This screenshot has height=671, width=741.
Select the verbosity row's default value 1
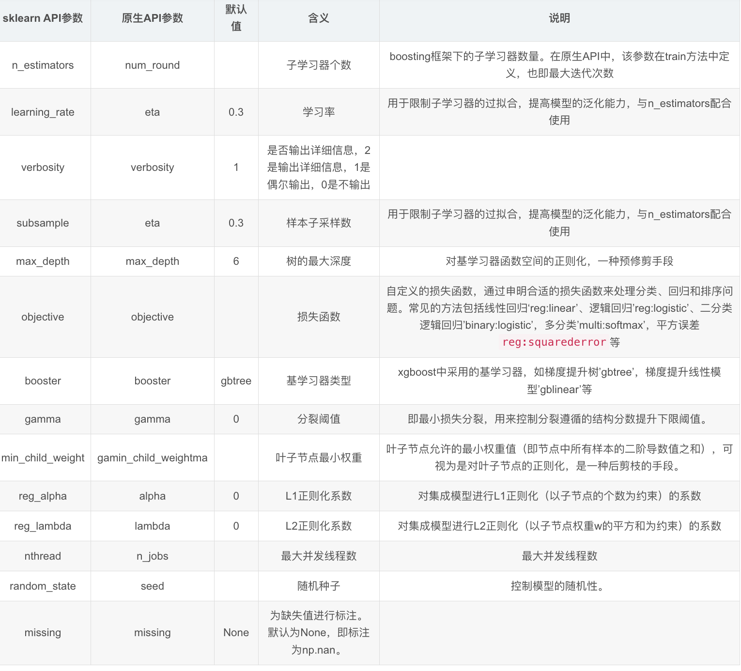(236, 167)
